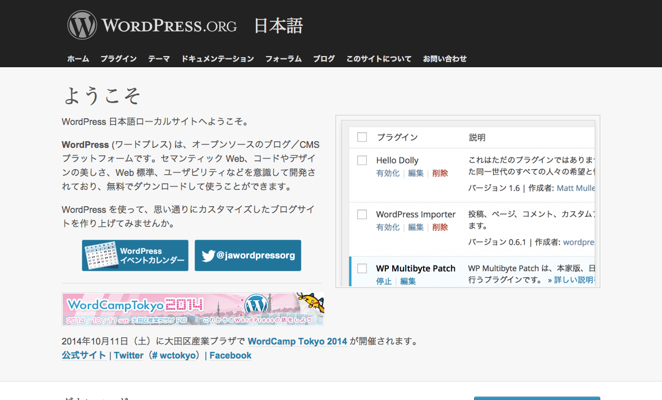Open the WordCamp Tokyo 2014 banner
Screen dimensions: 662x400
(193, 309)
